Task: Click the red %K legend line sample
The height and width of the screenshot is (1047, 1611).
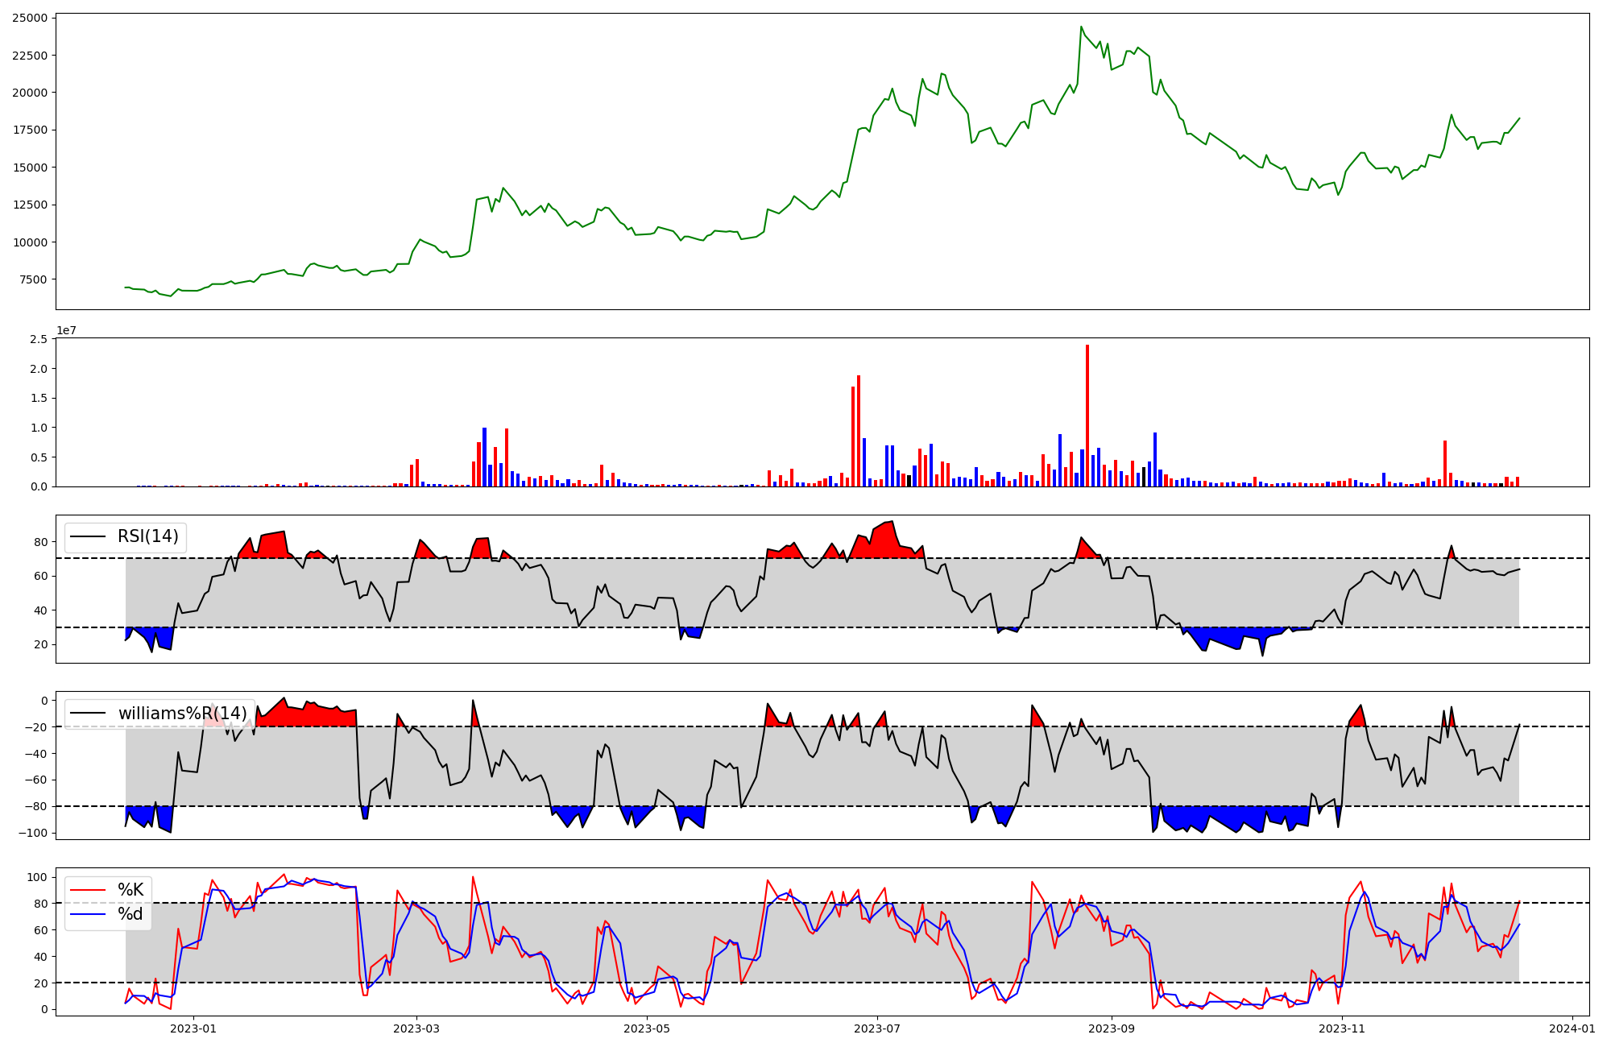Action: tap(88, 890)
